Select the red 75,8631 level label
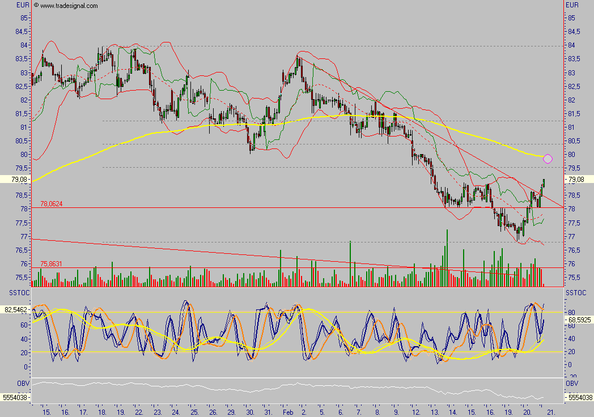The width and height of the screenshot is (594, 417). click(x=51, y=263)
